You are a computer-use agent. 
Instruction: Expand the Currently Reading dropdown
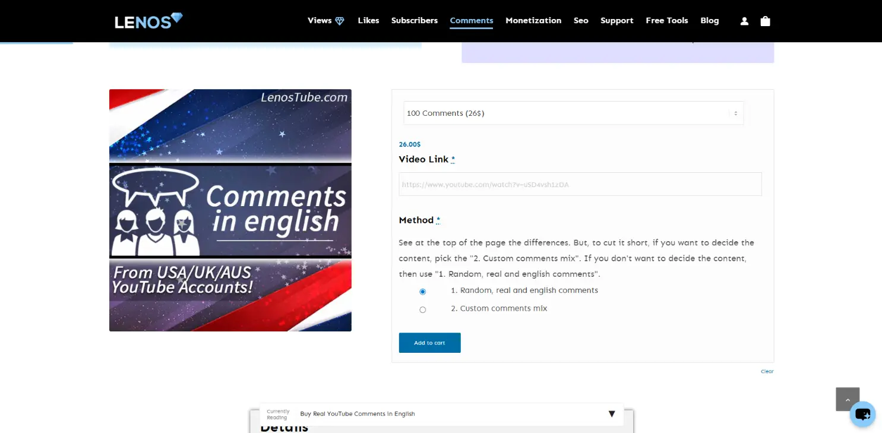click(612, 413)
